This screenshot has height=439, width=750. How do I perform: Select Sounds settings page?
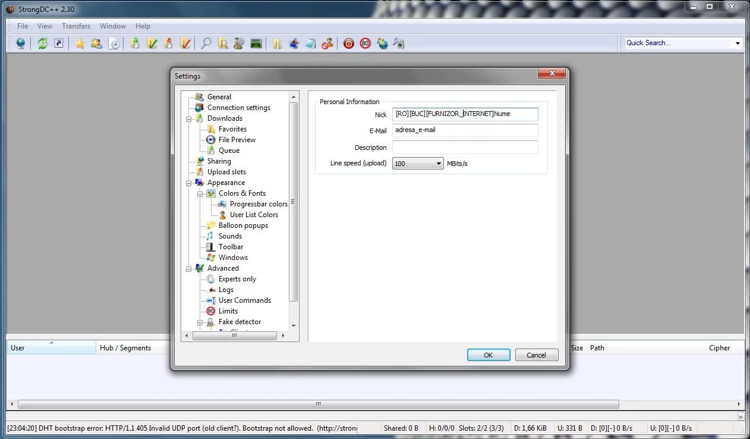point(230,236)
